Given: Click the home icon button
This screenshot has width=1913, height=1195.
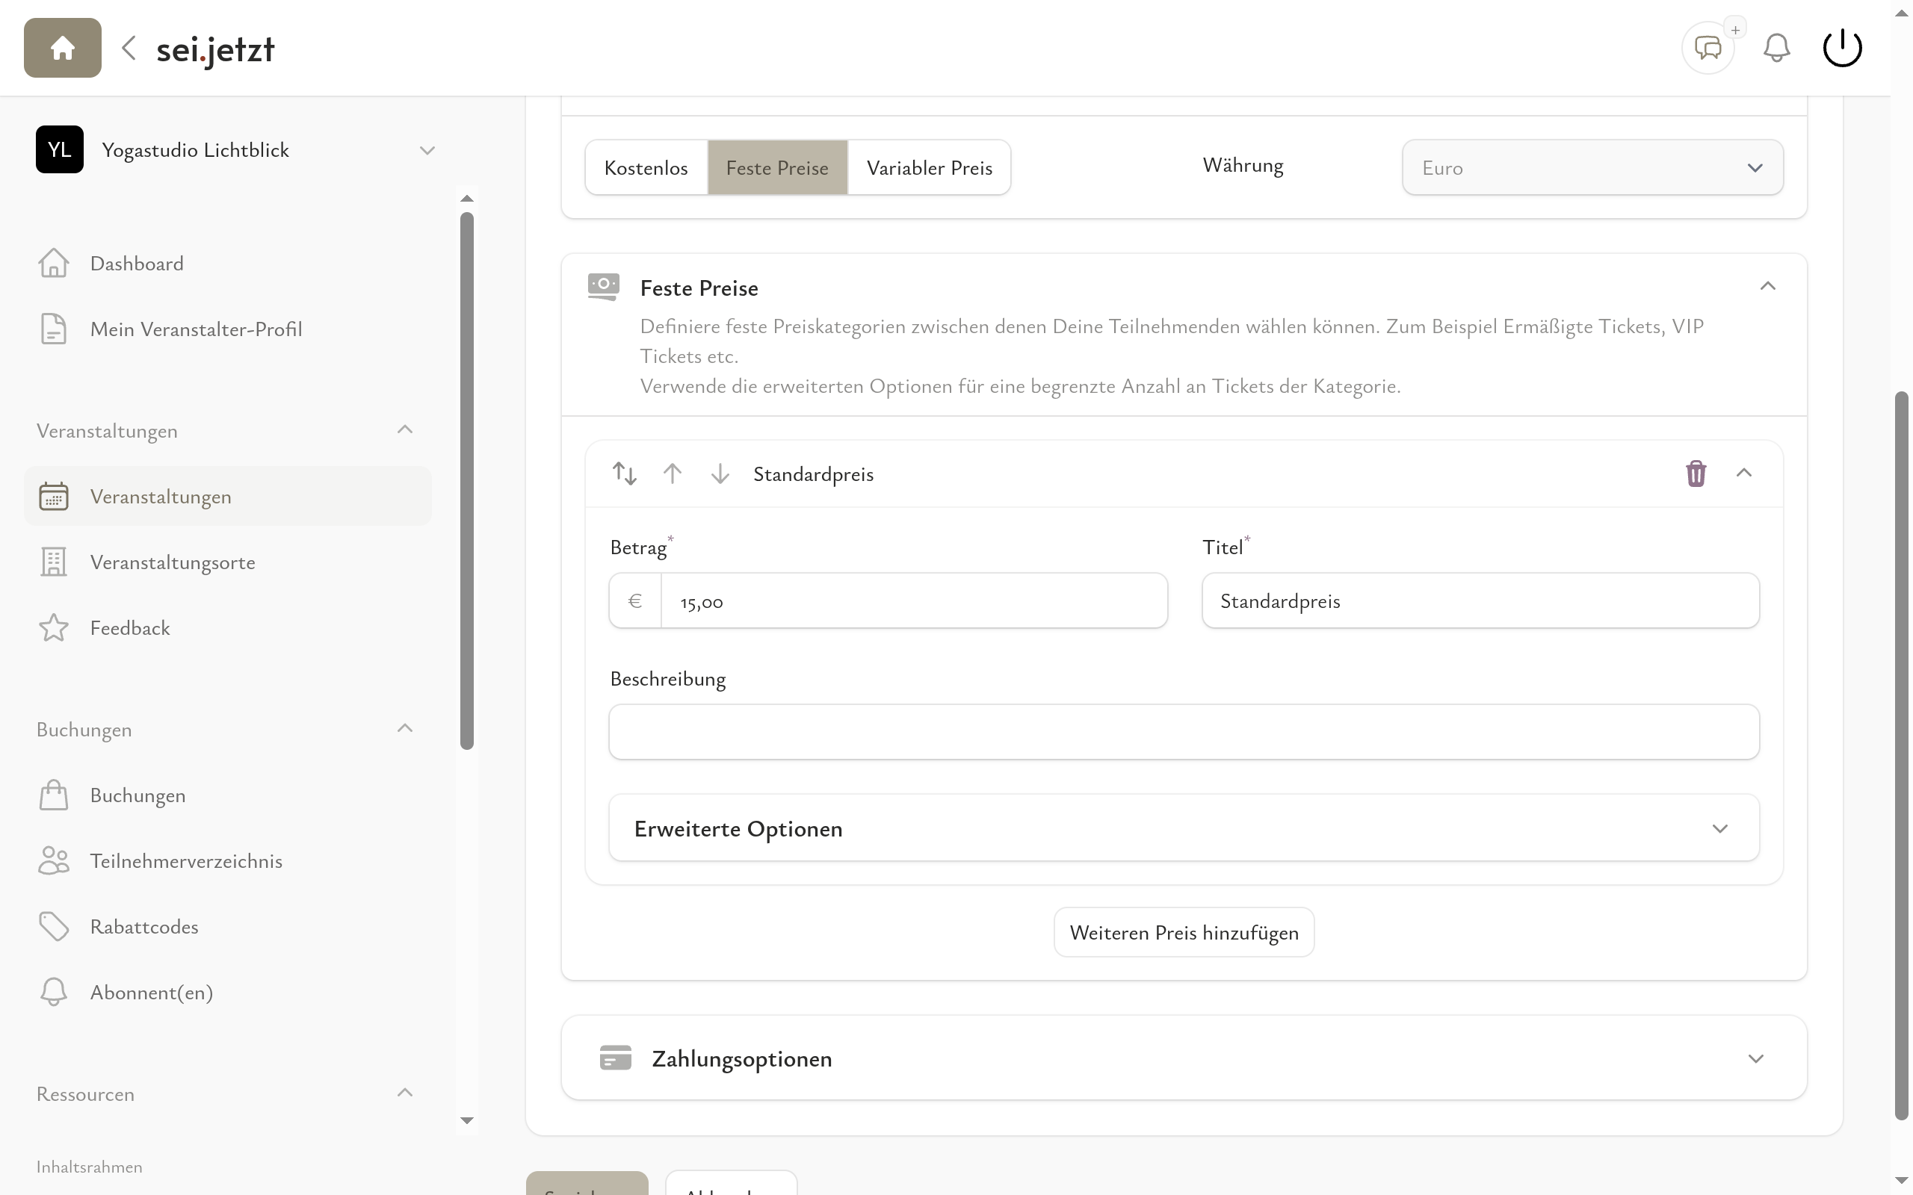Looking at the screenshot, I should click(x=63, y=49).
